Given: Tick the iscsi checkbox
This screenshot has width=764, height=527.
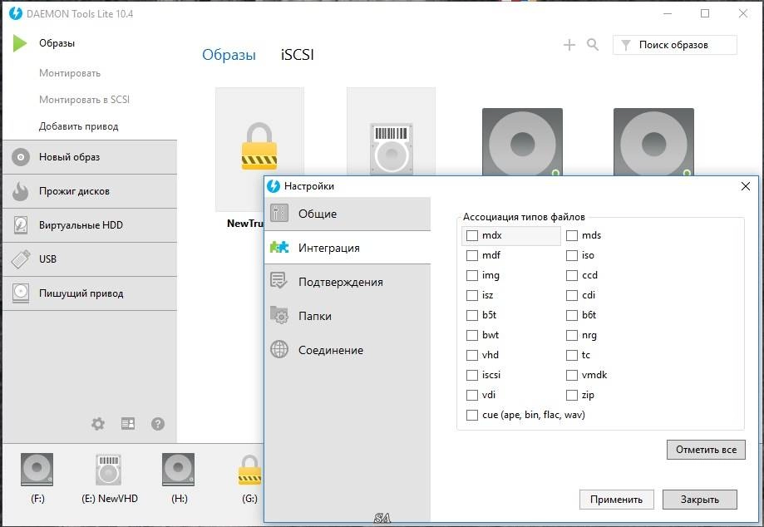Looking at the screenshot, I should [471, 376].
